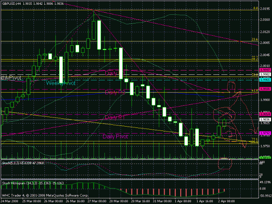
Task: Click the '31 Mar 08:00' time label
Action: tap(162, 201)
